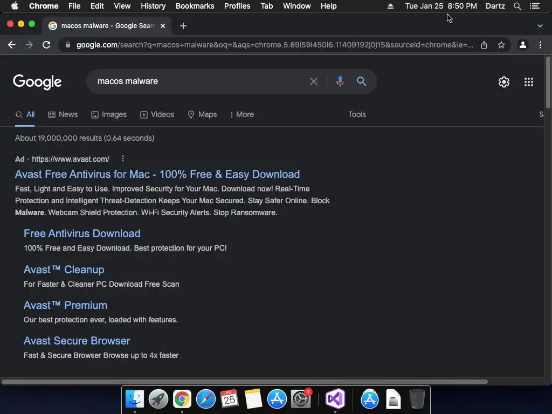Open a new tab with plus button
Screen dimensions: 552x414
(x=183, y=26)
